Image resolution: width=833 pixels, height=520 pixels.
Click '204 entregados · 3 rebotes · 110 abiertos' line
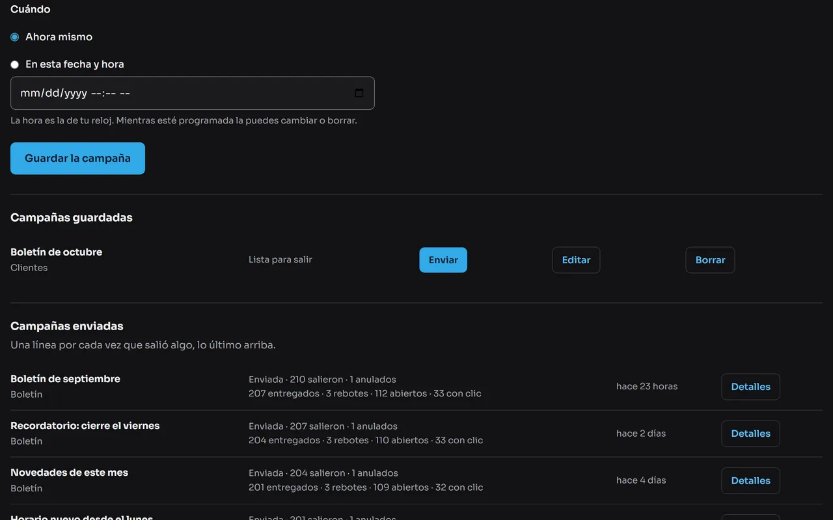tap(366, 440)
